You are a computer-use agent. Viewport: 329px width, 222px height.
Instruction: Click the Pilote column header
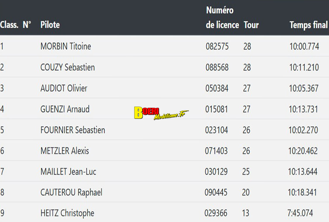coord(50,25)
